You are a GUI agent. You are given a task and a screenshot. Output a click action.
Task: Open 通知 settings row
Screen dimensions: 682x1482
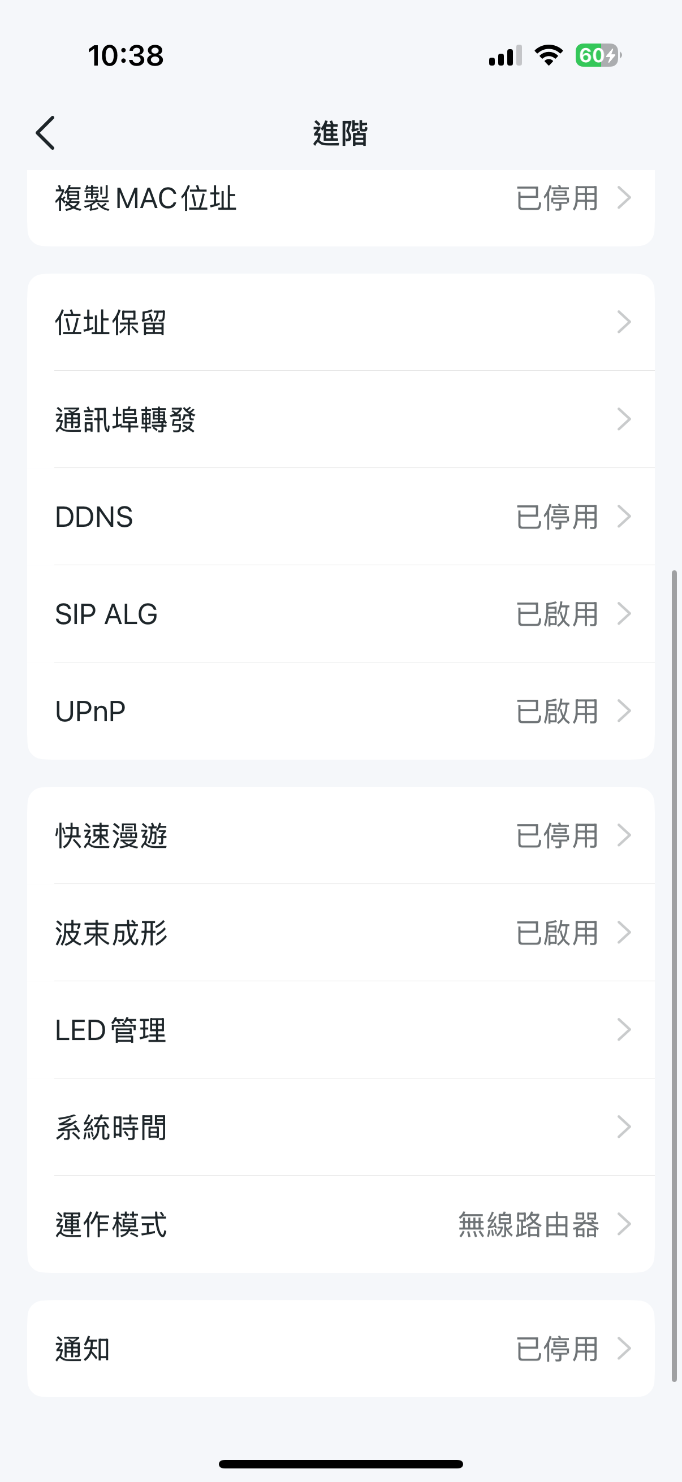tap(340, 1349)
